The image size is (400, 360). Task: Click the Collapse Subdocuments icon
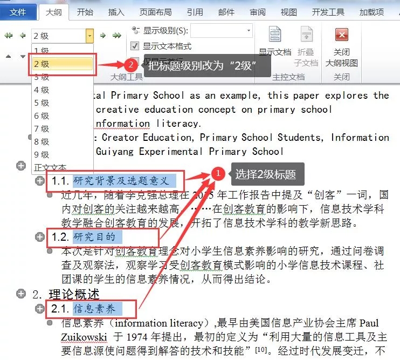tap(306, 33)
